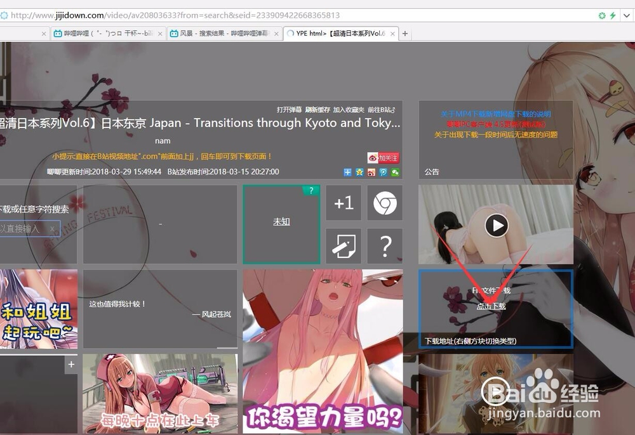
Task: Click 刷新缓存 link
Action: coord(317,110)
